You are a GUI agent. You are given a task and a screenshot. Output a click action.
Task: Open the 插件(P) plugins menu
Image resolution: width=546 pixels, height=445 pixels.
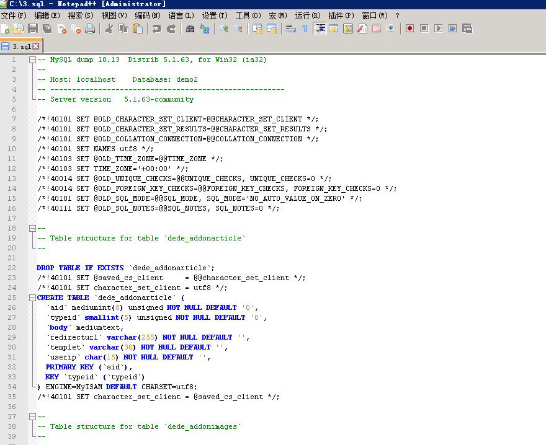click(341, 15)
